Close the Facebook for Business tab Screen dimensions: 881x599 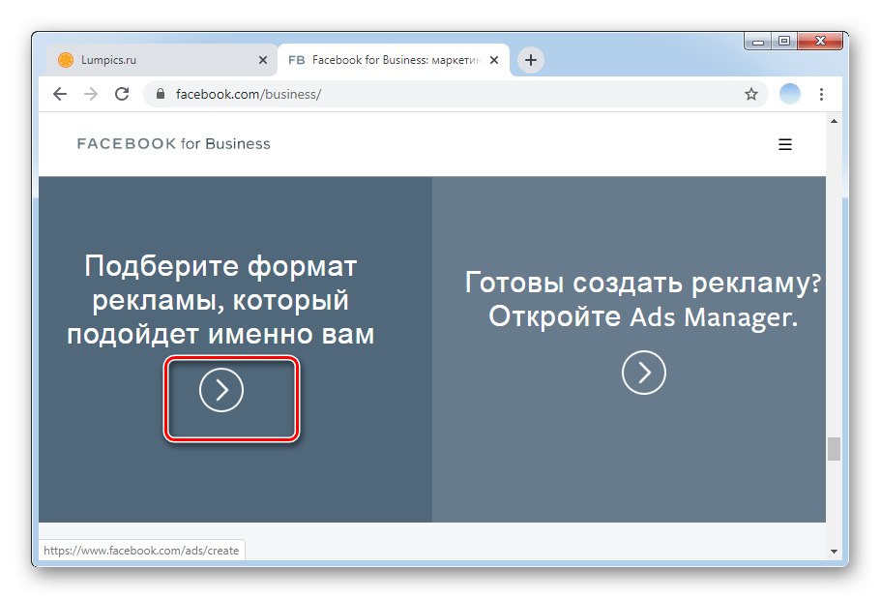[x=494, y=60]
